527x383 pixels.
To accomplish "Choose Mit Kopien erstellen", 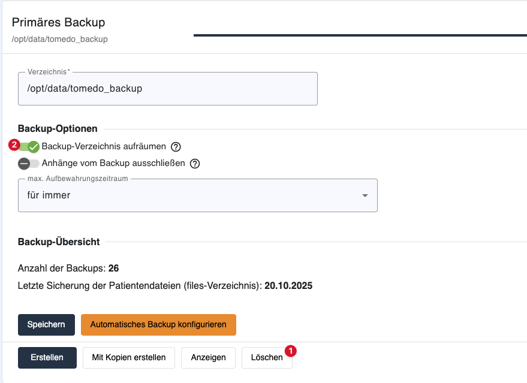I will pyautogui.click(x=129, y=357).
